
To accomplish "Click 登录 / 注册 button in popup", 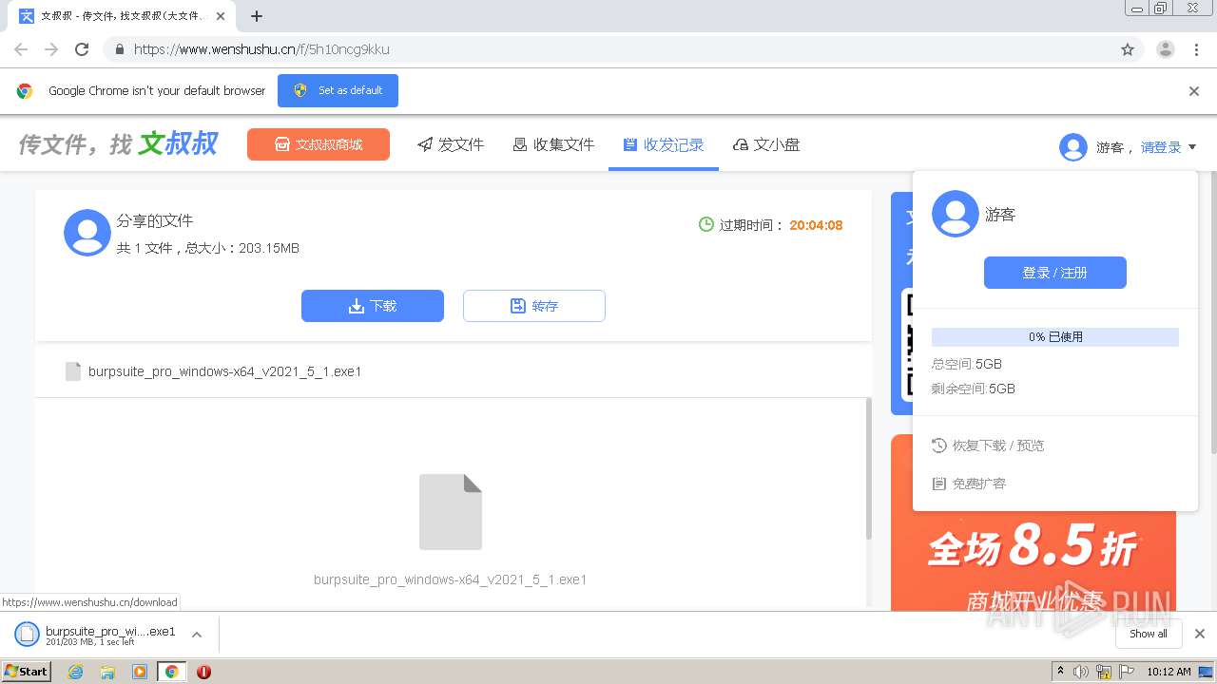I will (x=1055, y=273).
